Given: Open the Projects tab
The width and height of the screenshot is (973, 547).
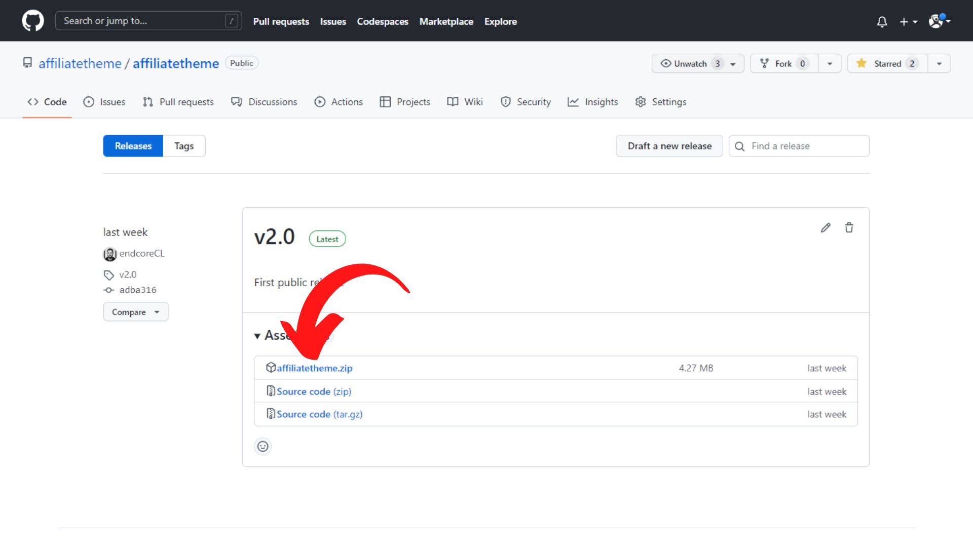Looking at the screenshot, I should coord(405,102).
